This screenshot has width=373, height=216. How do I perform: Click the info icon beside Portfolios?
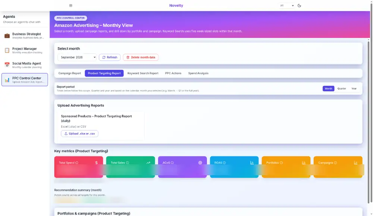pos(281,163)
